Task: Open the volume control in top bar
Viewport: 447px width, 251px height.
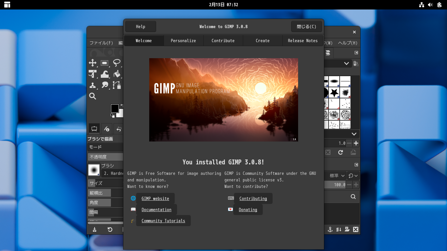Action: (x=430, y=5)
